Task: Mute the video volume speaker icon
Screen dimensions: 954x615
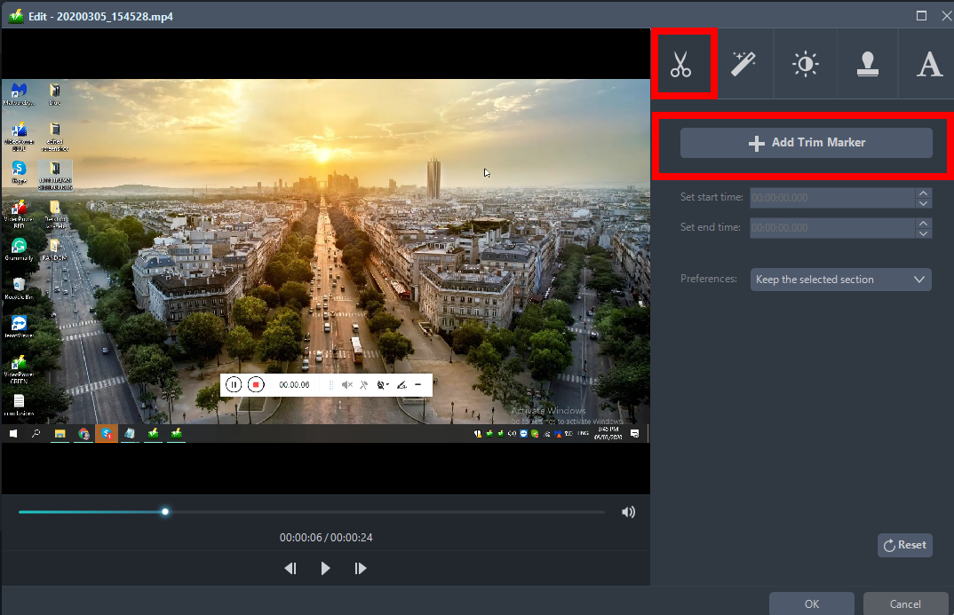Action: 628,512
